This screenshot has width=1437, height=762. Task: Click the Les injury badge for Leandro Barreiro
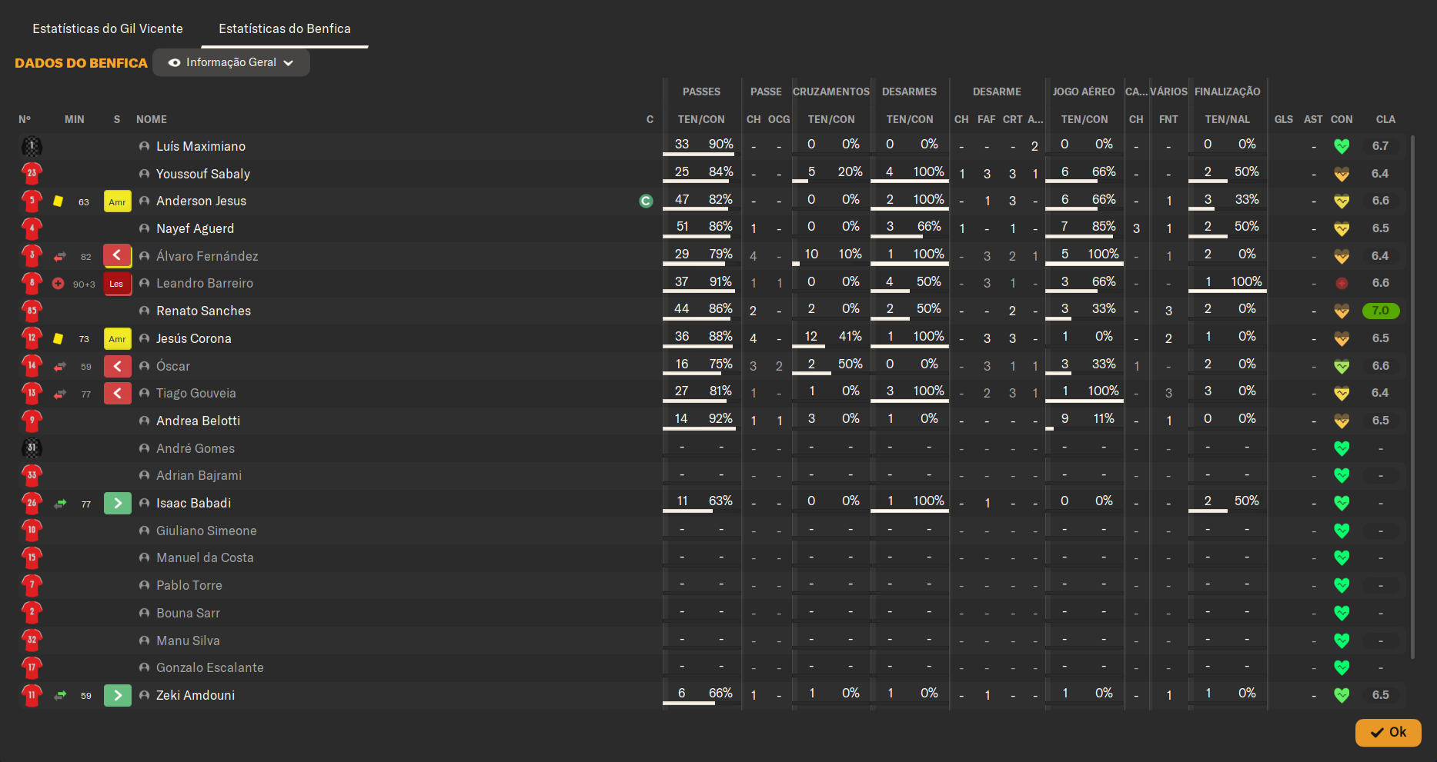[117, 284]
